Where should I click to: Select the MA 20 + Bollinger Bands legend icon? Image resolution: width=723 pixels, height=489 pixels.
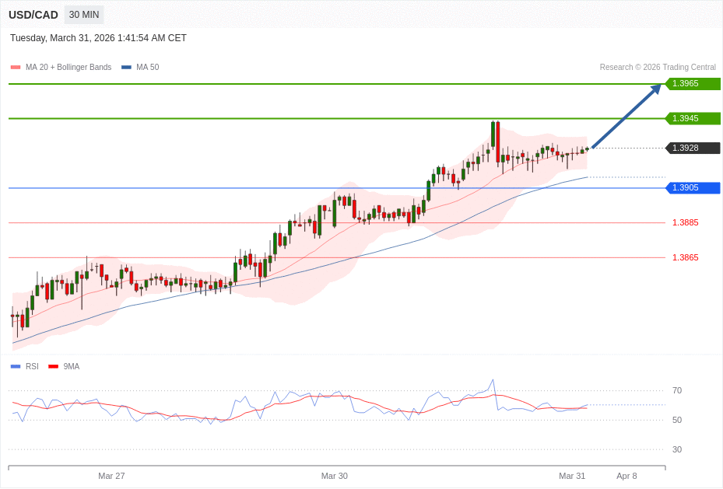(x=14, y=67)
